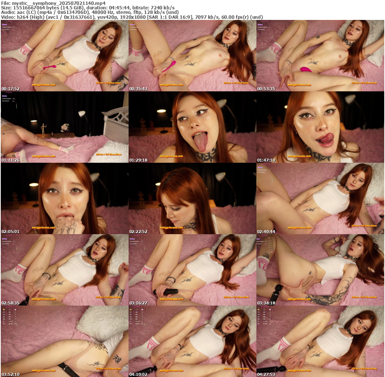The image size is (385, 377).
Task: Select the frame marked 04:10:02
Action: coord(192,341)
